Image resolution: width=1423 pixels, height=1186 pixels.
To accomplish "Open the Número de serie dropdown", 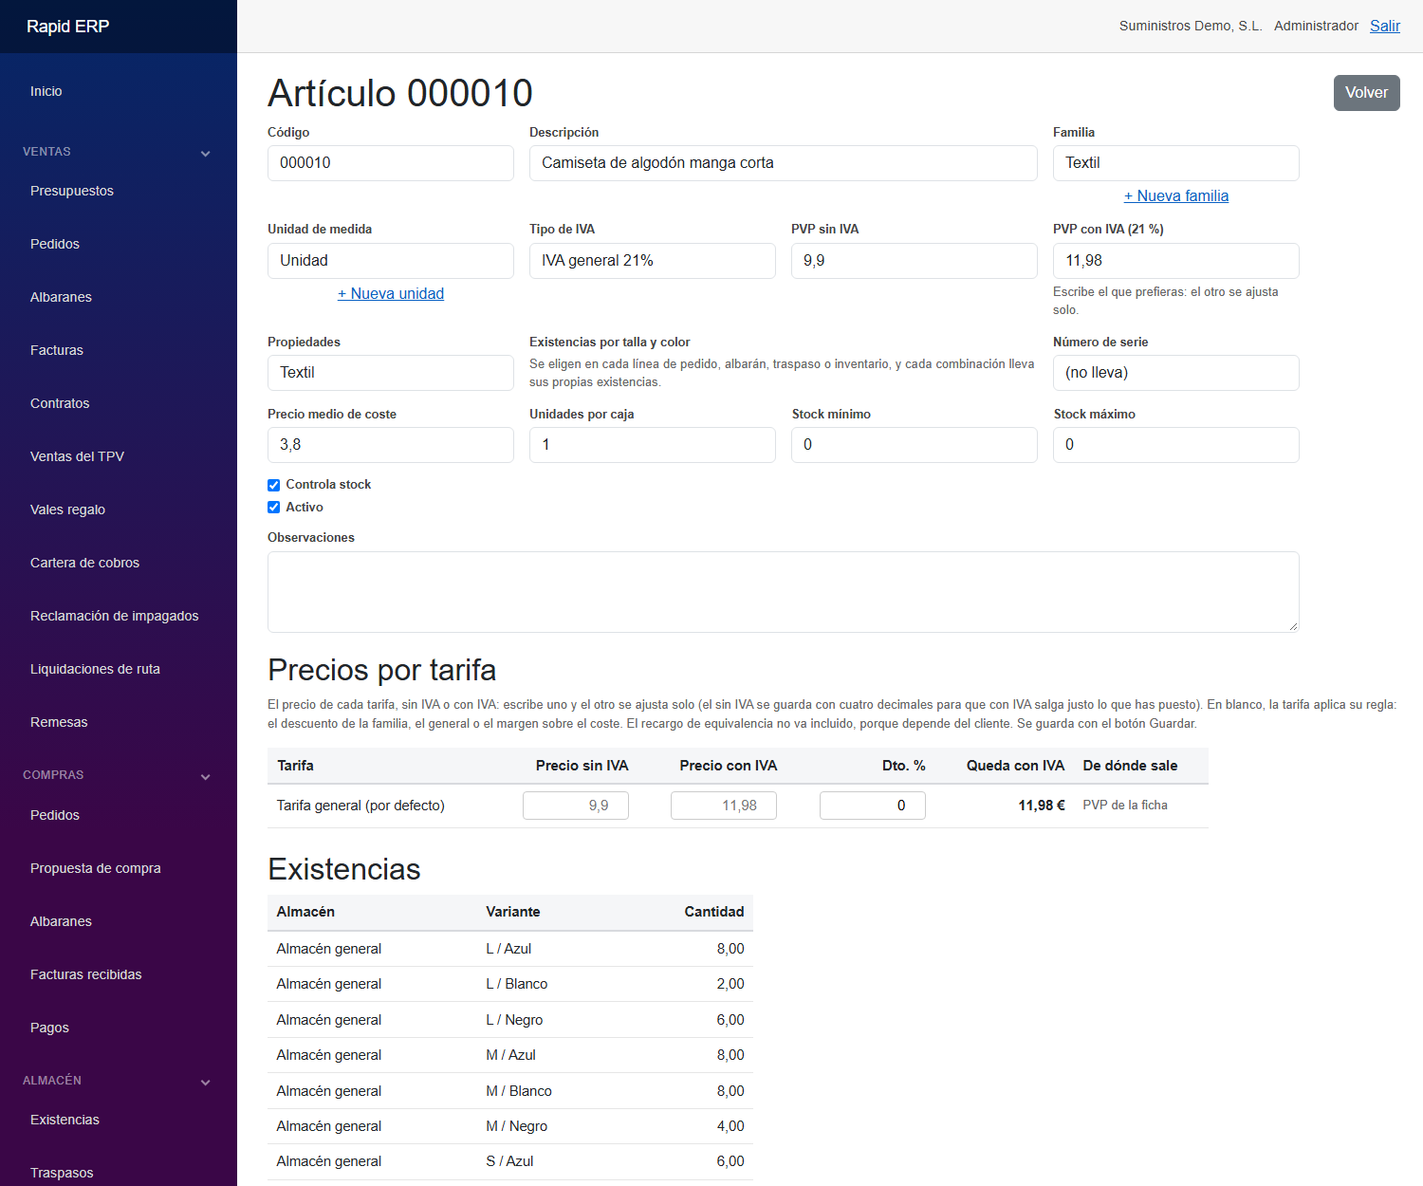I will point(1175,373).
